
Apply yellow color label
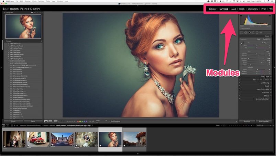80,121
